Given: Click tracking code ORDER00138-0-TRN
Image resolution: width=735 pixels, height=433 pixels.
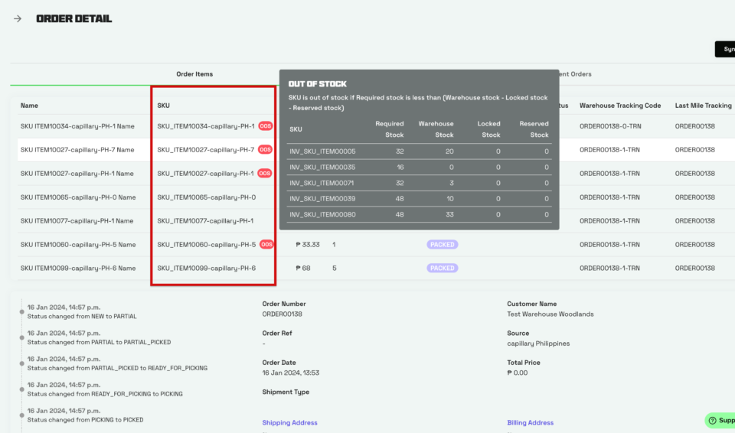Looking at the screenshot, I should point(609,126).
